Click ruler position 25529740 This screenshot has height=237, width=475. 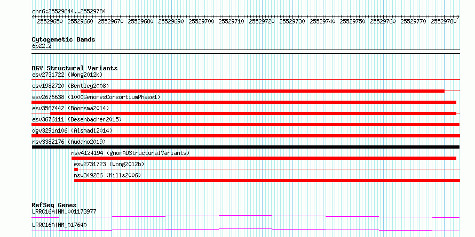322,21
